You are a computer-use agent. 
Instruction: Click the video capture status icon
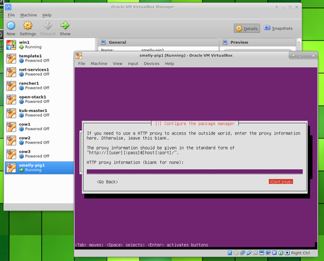coord(268,253)
